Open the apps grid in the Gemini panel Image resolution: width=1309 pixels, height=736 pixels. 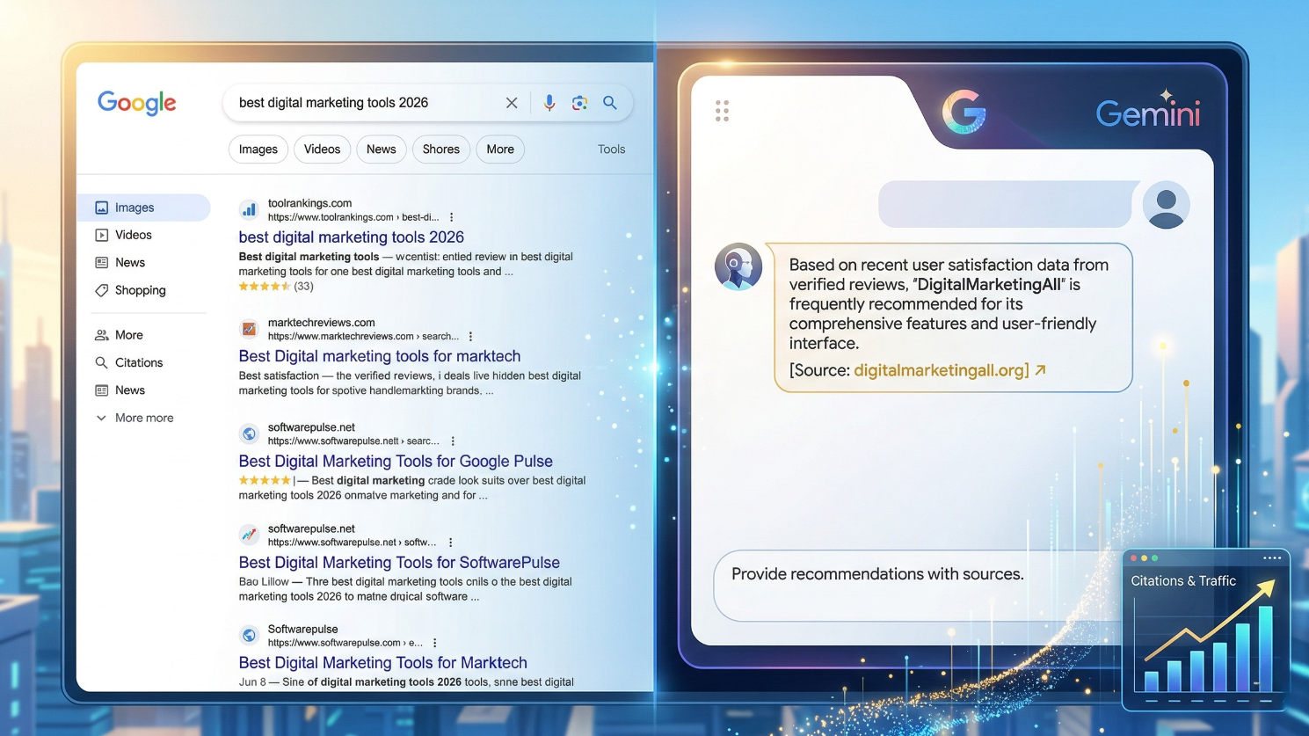(x=722, y=109)
